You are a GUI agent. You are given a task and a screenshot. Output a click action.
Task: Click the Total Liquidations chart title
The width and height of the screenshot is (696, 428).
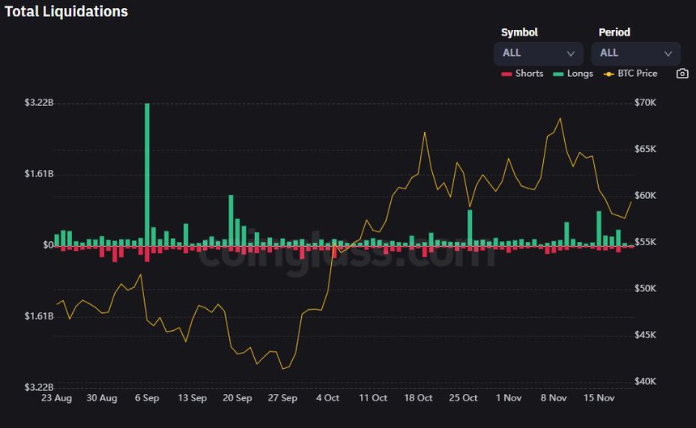click(x=66, y=11)
